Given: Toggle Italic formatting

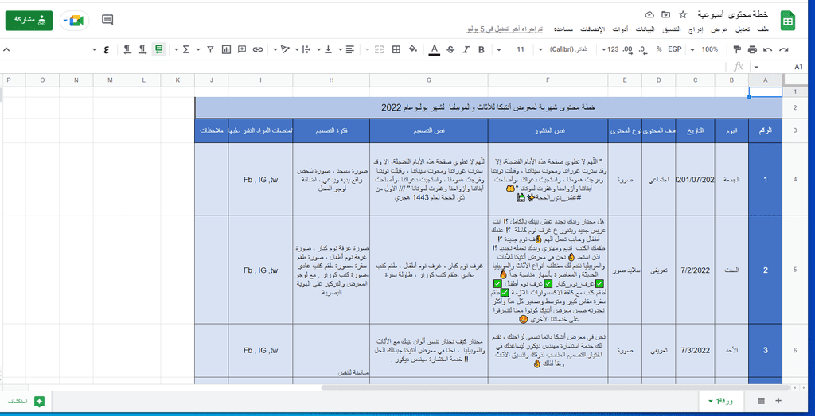Looking at the screenshot, I should [x=466, y=50].
